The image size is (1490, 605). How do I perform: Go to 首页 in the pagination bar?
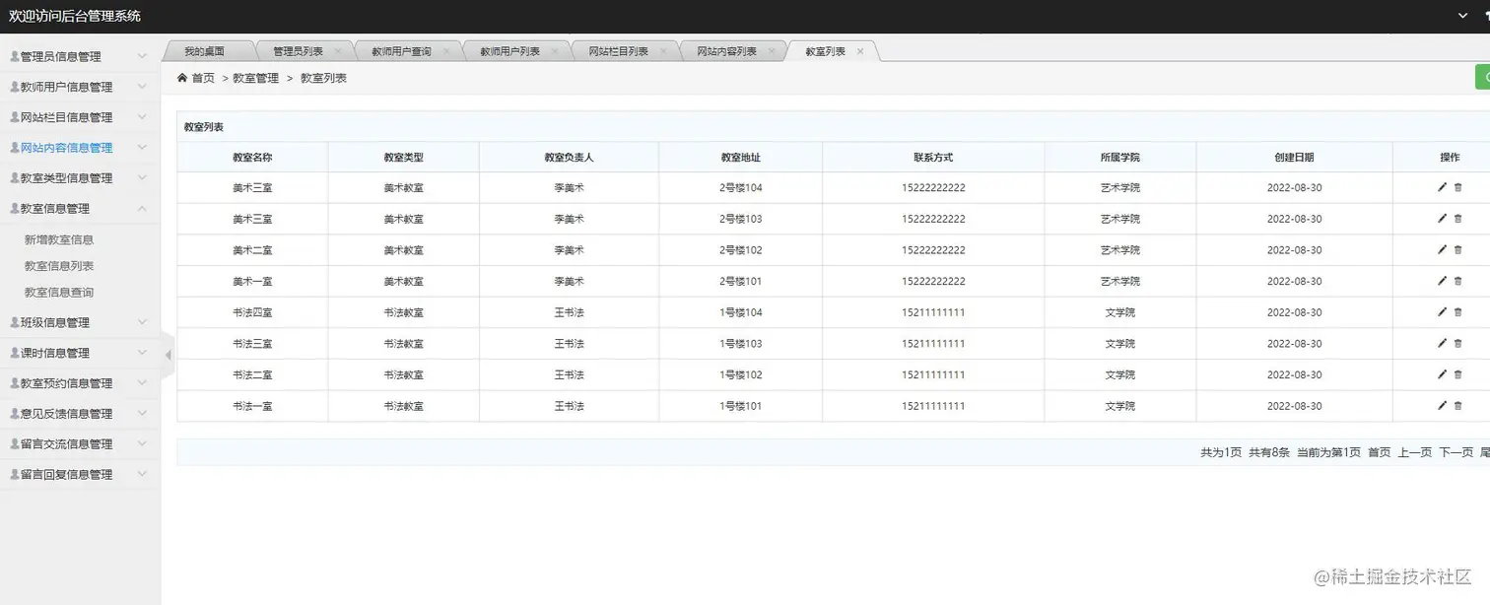coord(1380,452)
